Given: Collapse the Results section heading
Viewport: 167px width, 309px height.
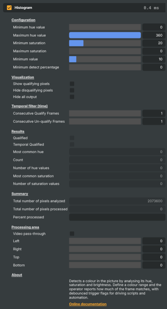Looking at the screenshot, I should coord(18,132).
